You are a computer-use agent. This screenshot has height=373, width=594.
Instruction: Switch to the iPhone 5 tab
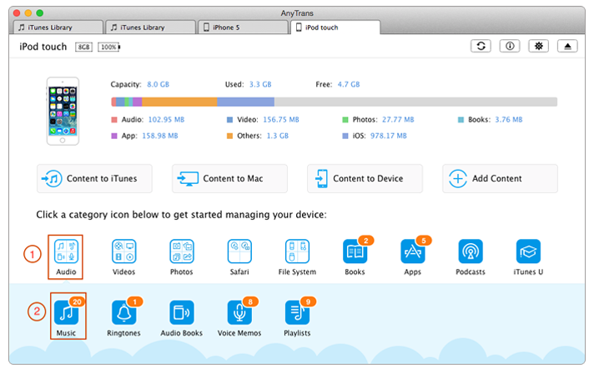244,27
